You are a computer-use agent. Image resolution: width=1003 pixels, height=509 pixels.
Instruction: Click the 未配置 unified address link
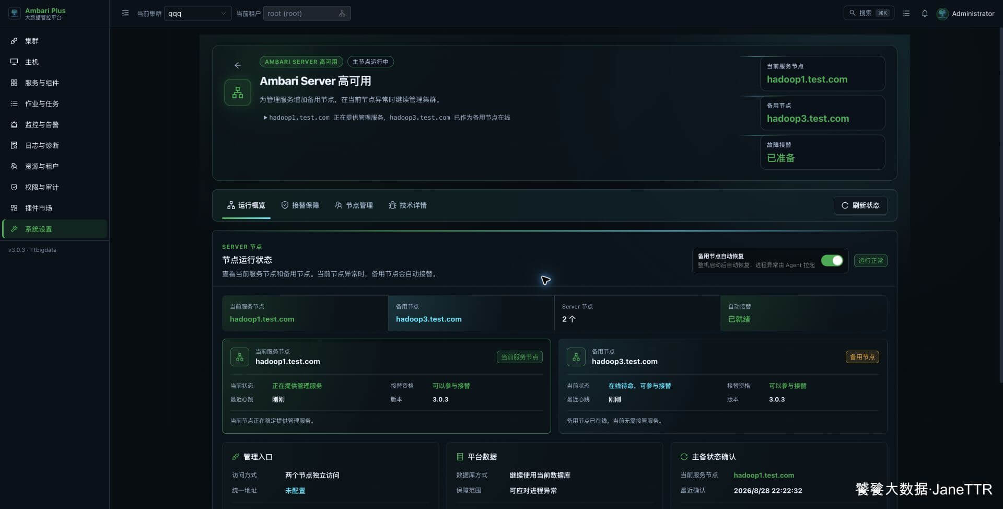[295, 491]
